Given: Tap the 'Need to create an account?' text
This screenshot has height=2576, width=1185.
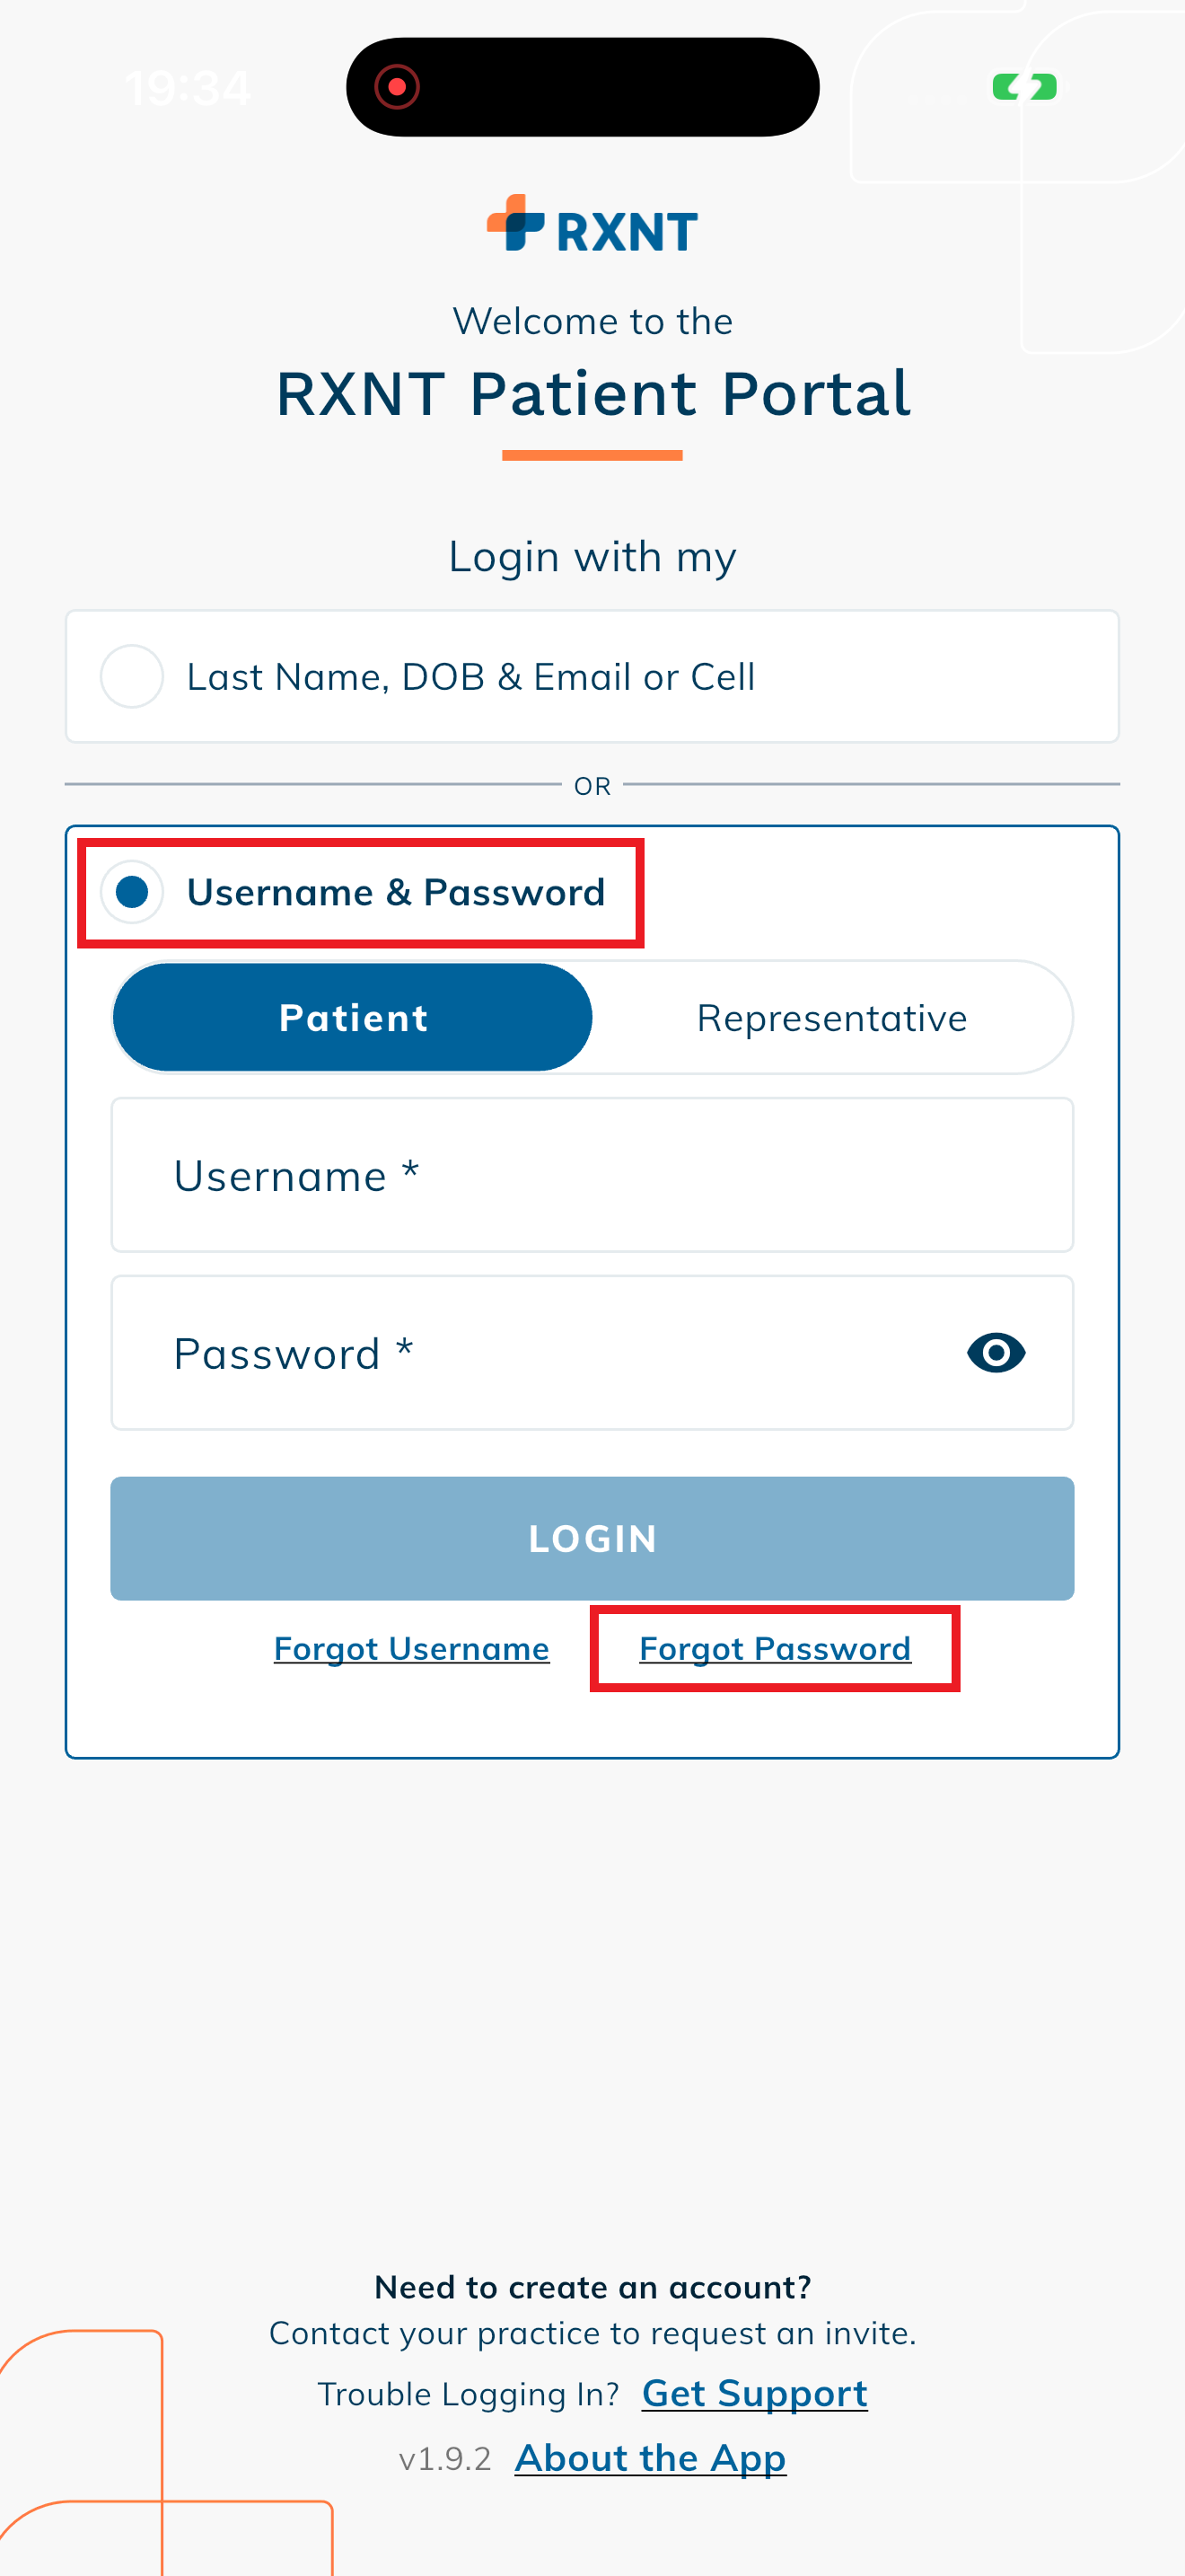Looking at the screenshot, I should (x=592, y=2287).
